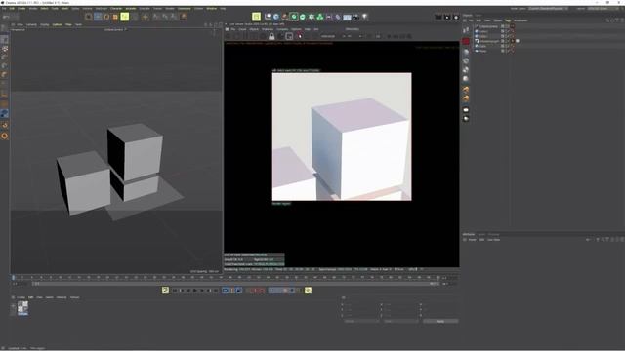The width and height of the screenshot is (625, 351).
Task: Play the animation forward
Action: click(x=195, y=291)
